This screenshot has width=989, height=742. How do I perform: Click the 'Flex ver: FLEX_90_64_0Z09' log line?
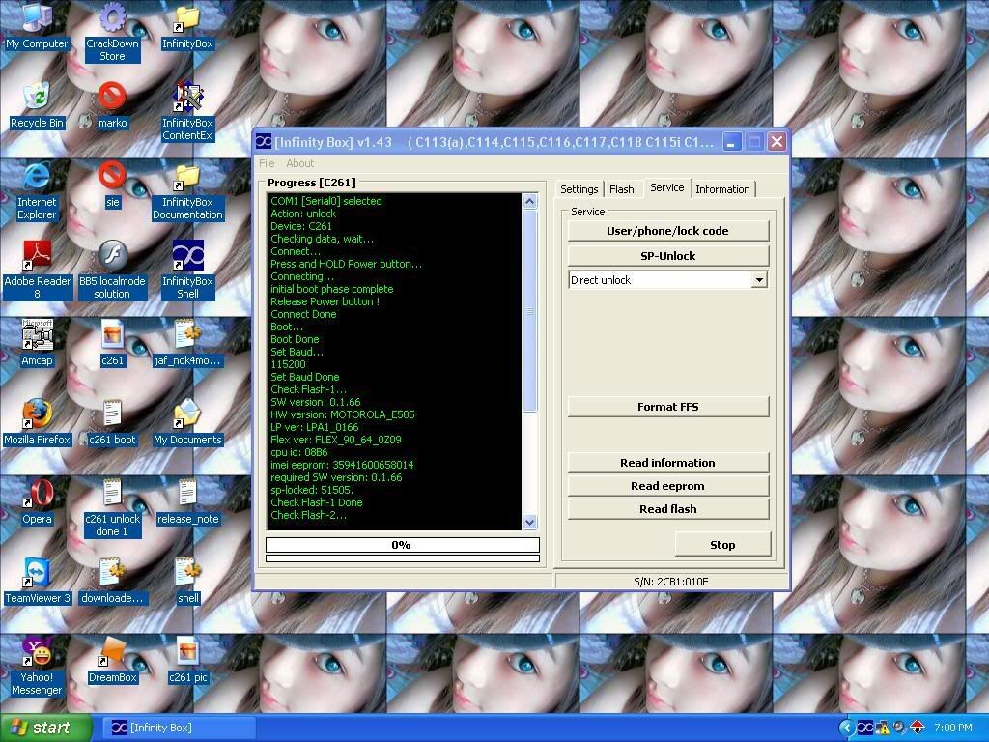pyautogui.click(x=335, y=440)
